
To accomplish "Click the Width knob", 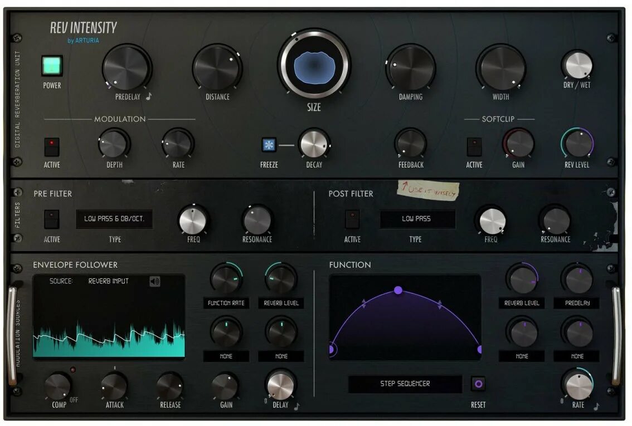I will (502, 67).
